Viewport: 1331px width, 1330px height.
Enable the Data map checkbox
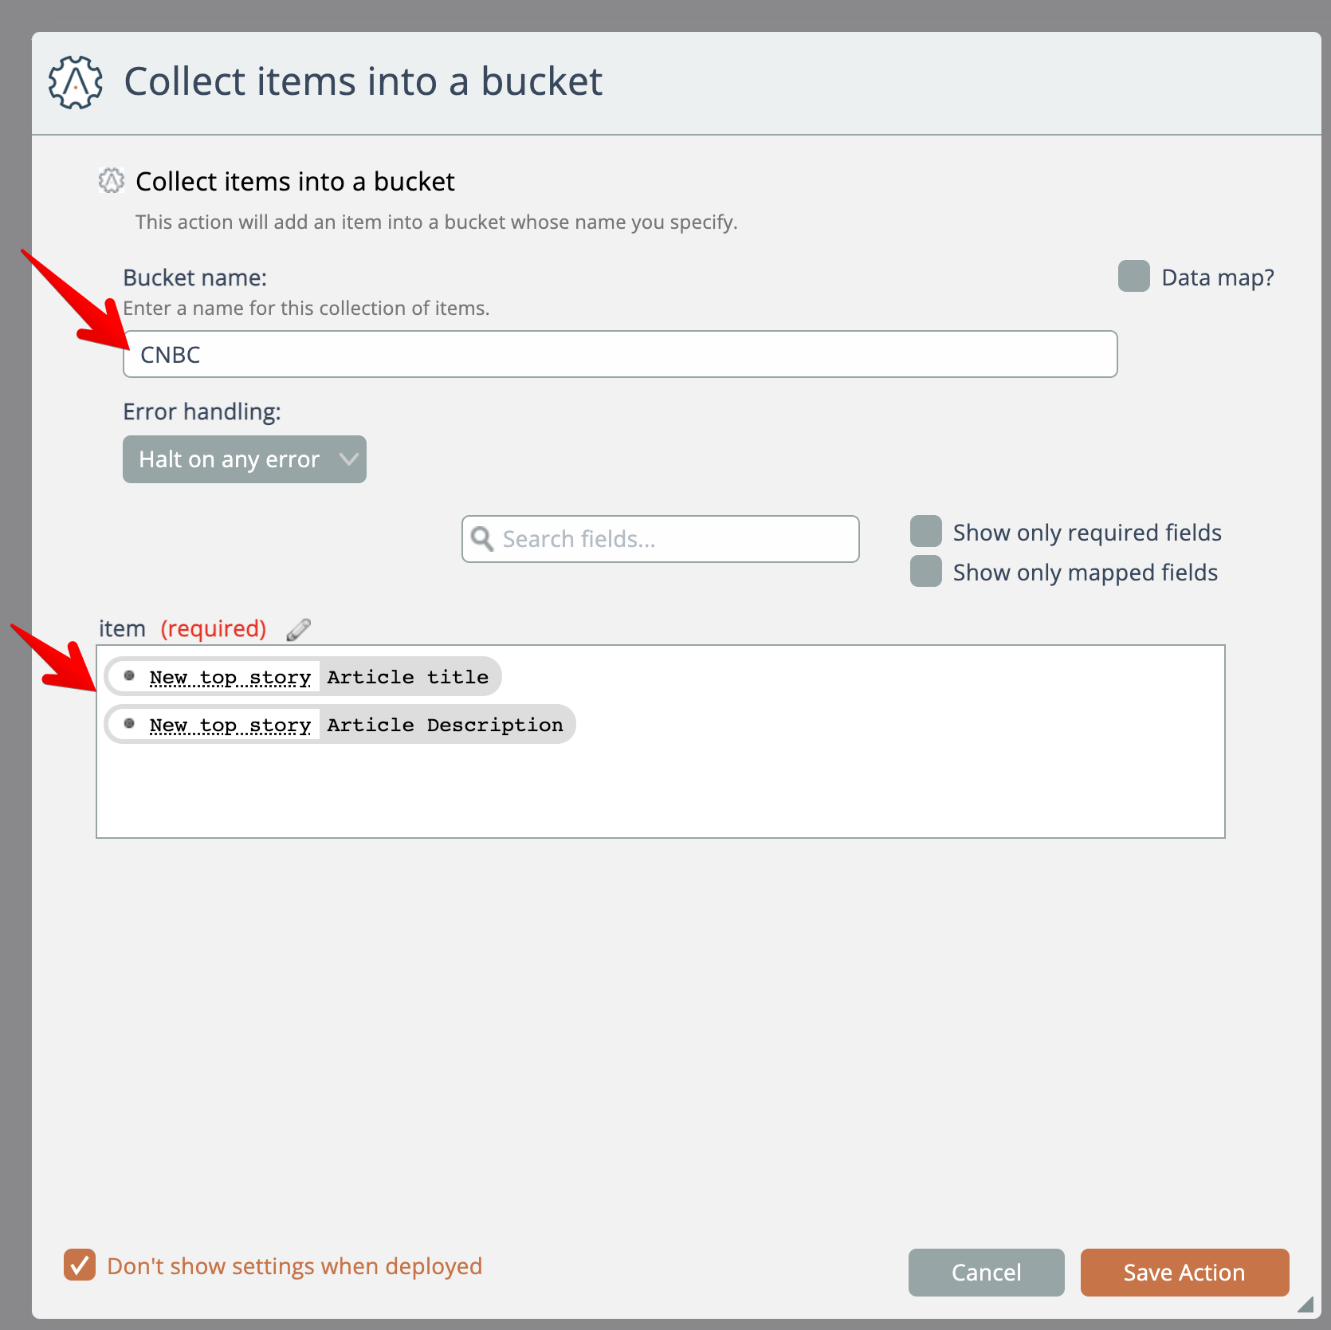(1133, 277)
